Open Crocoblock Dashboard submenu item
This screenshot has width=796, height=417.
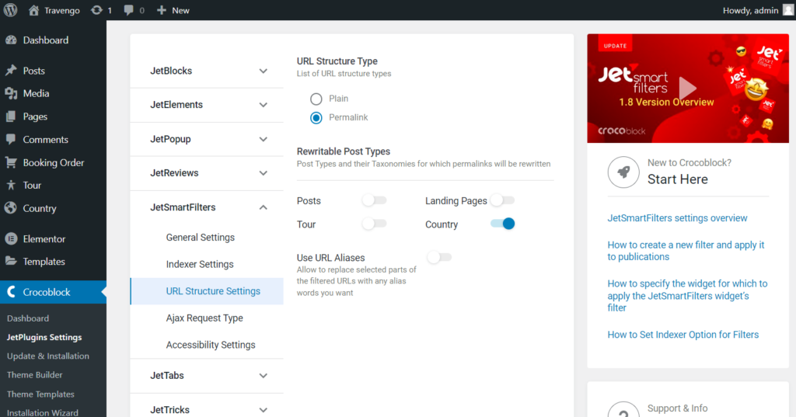click(28, 318)
